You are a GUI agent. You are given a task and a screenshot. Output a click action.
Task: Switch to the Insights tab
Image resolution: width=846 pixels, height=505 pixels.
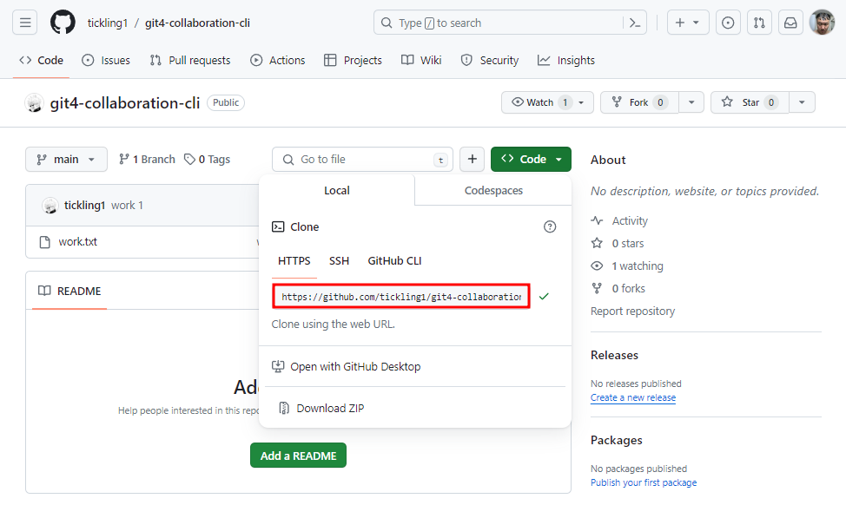[566, 61]
